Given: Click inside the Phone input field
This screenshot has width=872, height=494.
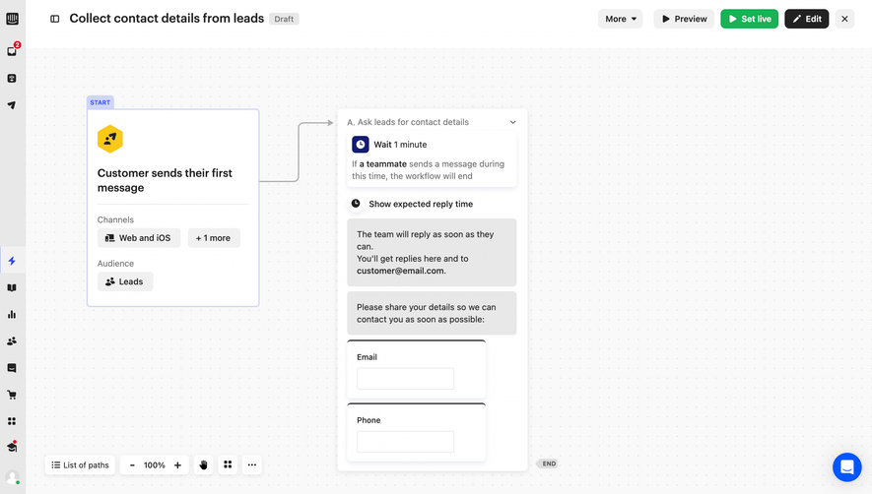Looking at the screenshot, I should click(x=405, y=442).
